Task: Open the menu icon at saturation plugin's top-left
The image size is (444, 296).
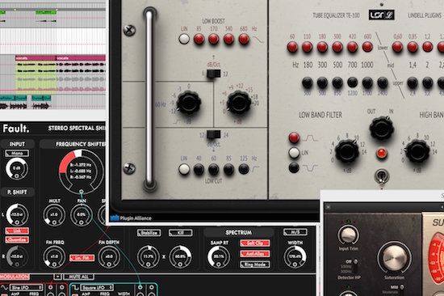Action: 329,207
